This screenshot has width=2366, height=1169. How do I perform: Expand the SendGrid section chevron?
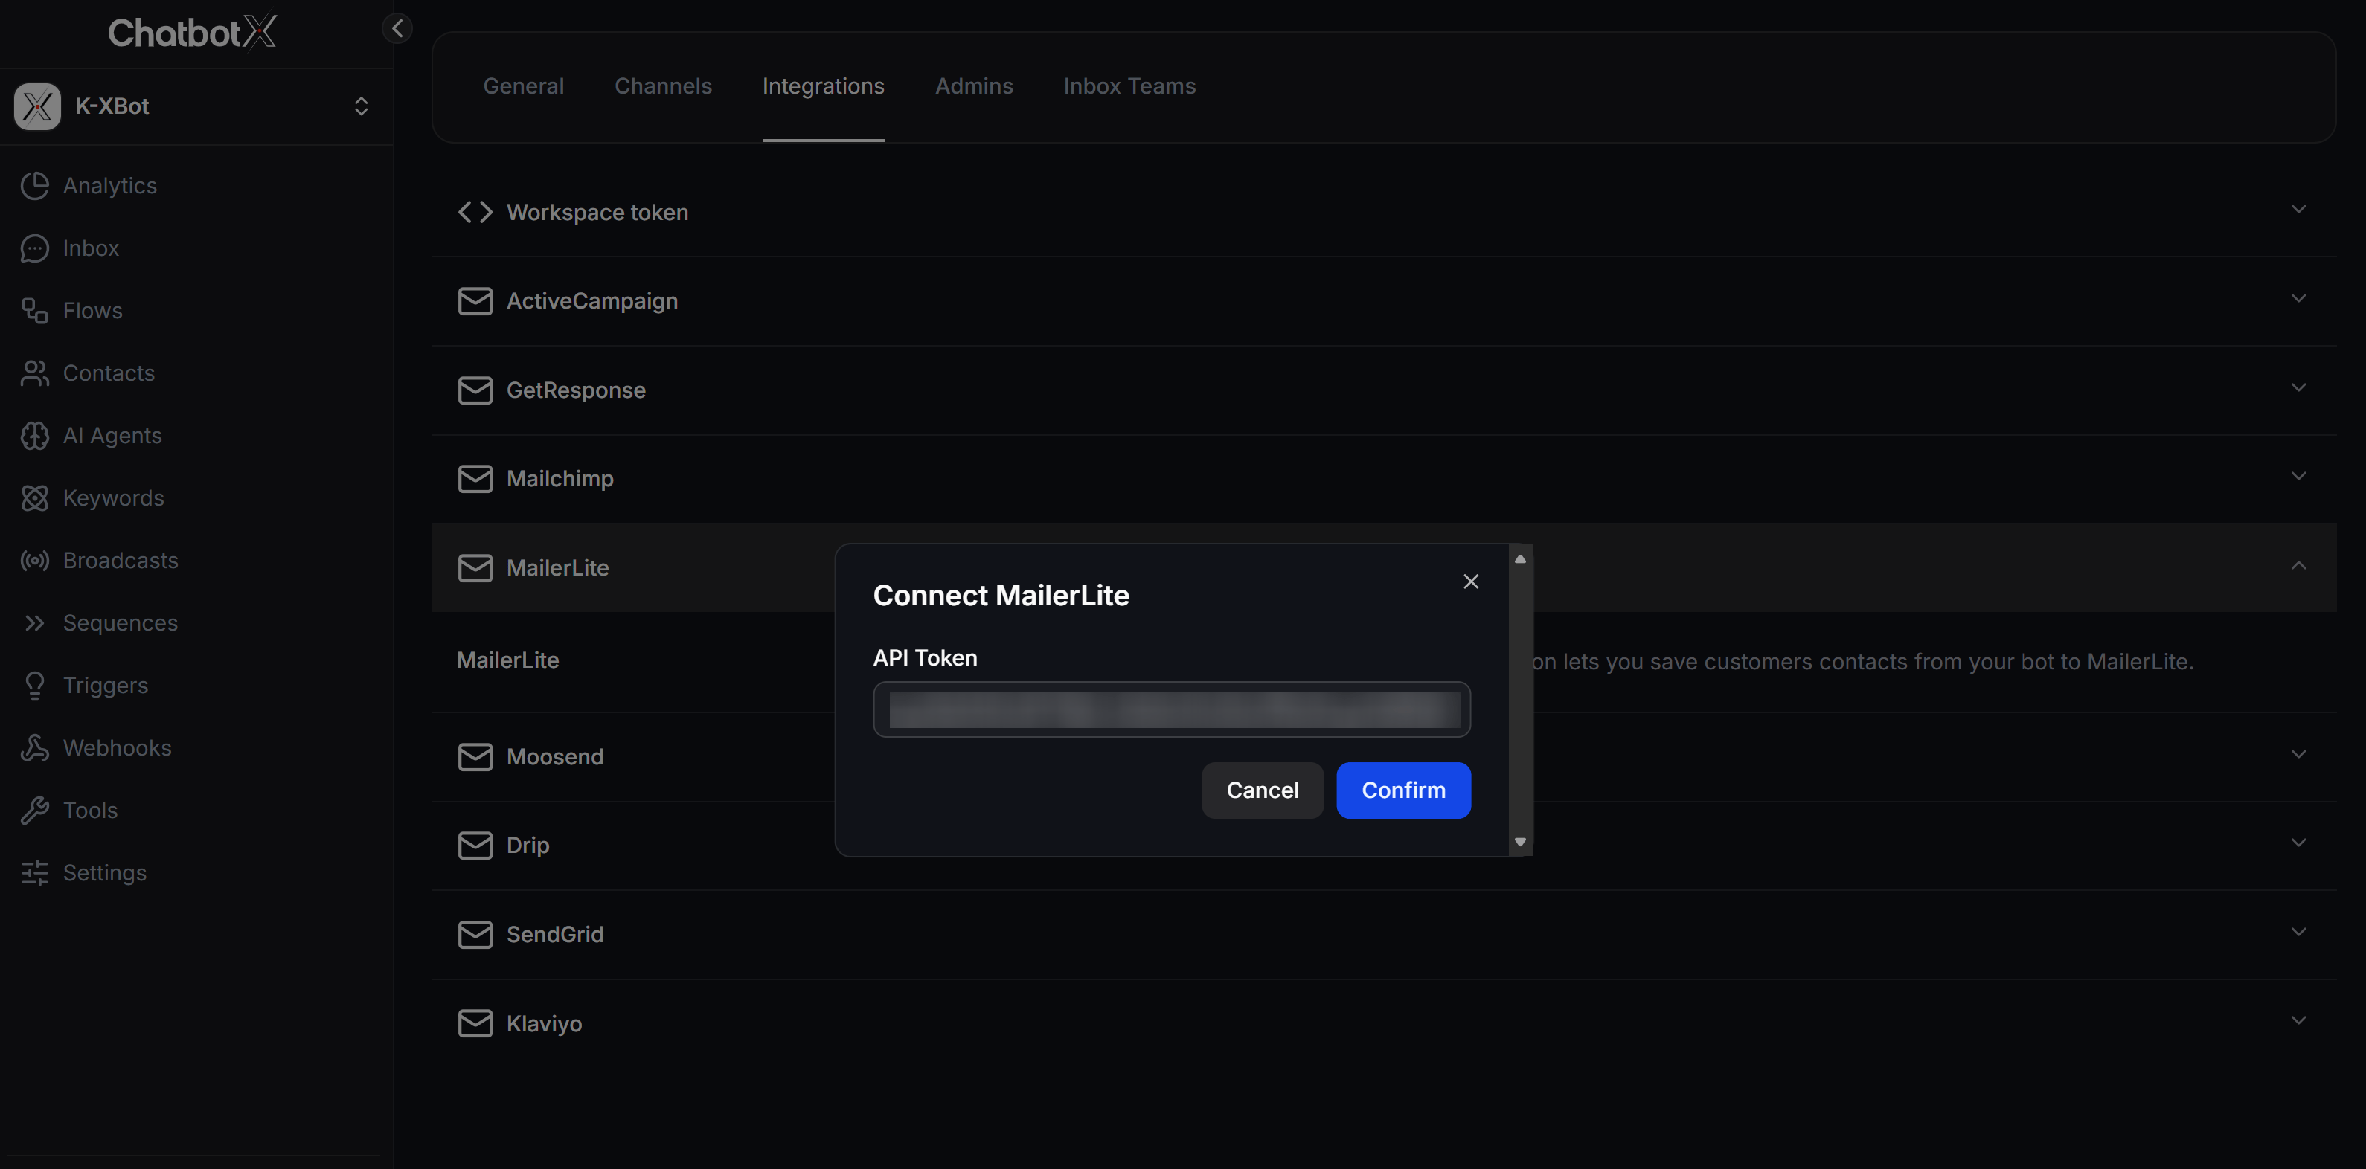tap(2298, 931)
